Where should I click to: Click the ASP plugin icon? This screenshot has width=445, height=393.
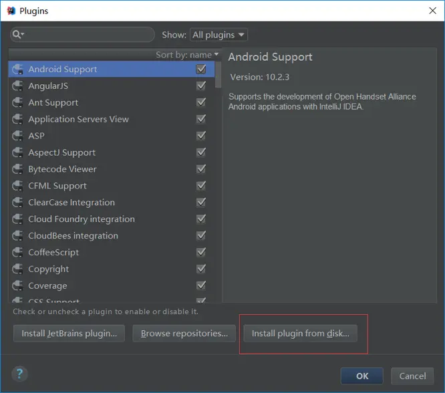tap(17, 136)
